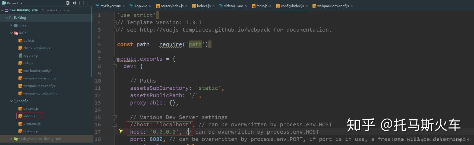474x145 pixels.
Task: Click the 'static' assetsSubDirectory value
Action: click(208, 88)
